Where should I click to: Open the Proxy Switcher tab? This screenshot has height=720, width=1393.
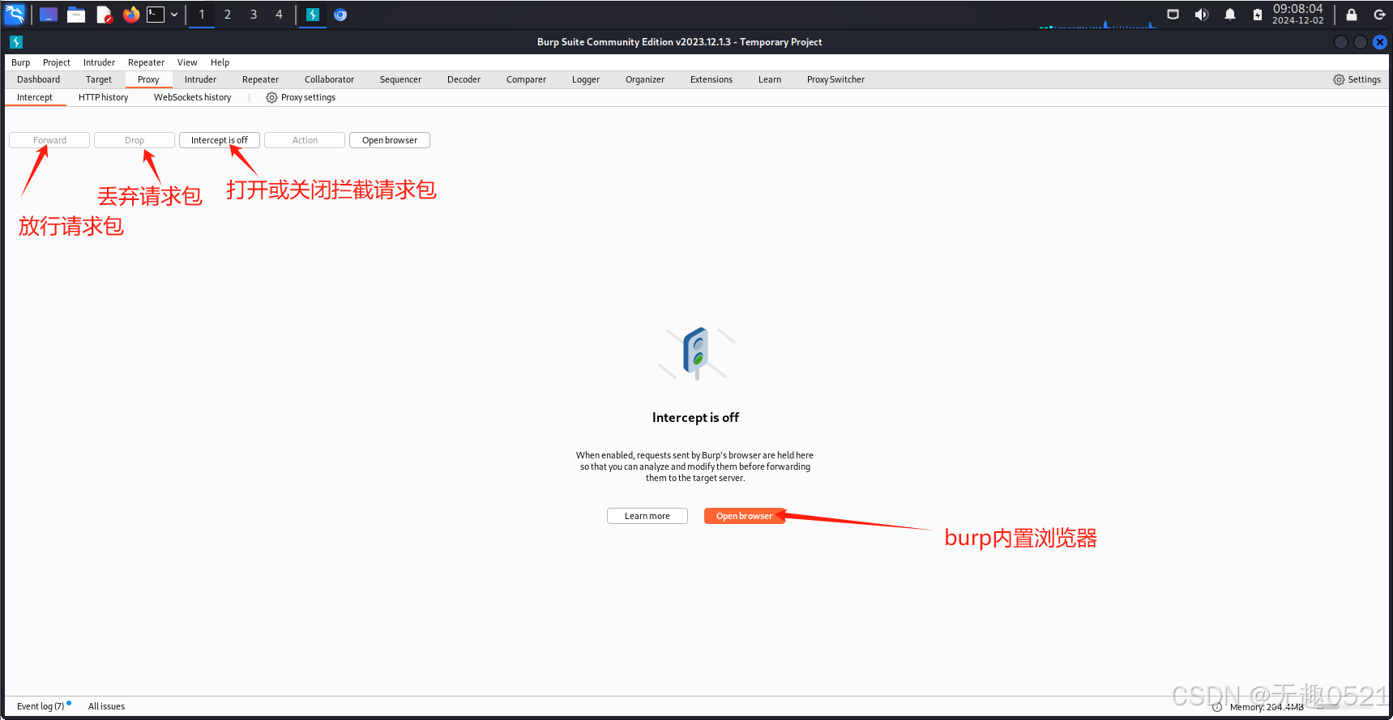(836, 79)
